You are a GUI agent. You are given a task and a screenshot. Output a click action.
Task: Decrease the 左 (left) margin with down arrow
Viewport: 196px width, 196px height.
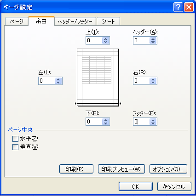point(58,82)
